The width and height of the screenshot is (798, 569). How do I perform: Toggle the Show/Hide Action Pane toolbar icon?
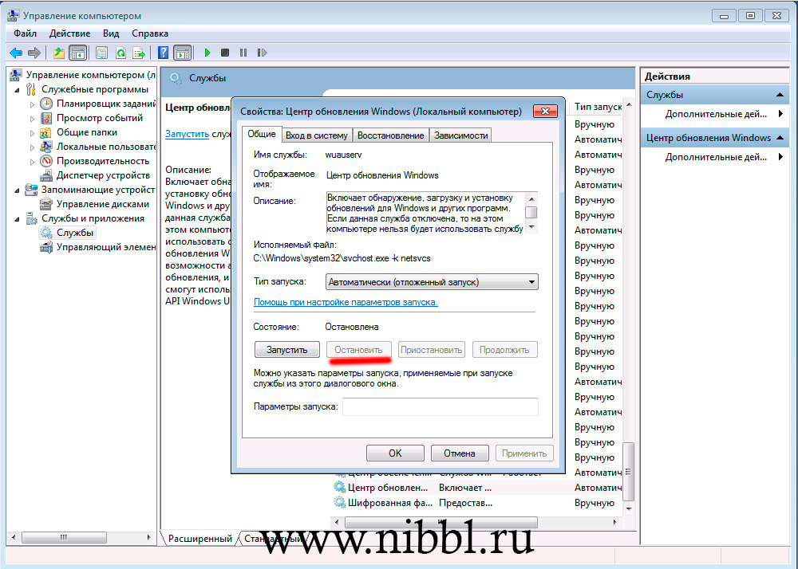(182, 53)
